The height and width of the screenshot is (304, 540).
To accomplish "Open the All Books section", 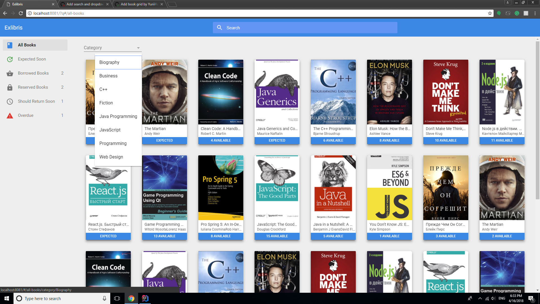I will 35,45.
